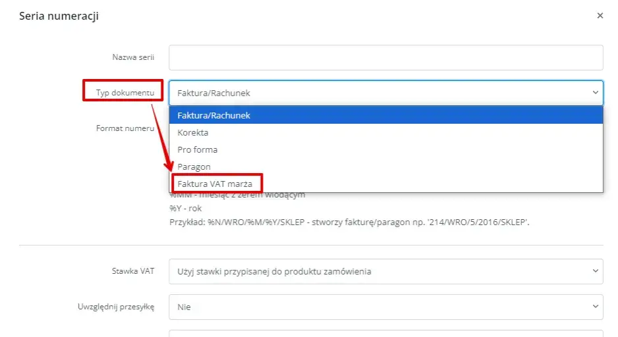This screenshot has width=618, height=337.
Task: Pick the Pro forma option
Action: 386,149
